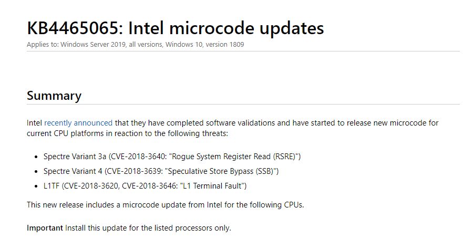The height and width of the screenshot is (239, 472).
Task: Click "current CPU platforms" paragraph line
Action: point(127,133)
